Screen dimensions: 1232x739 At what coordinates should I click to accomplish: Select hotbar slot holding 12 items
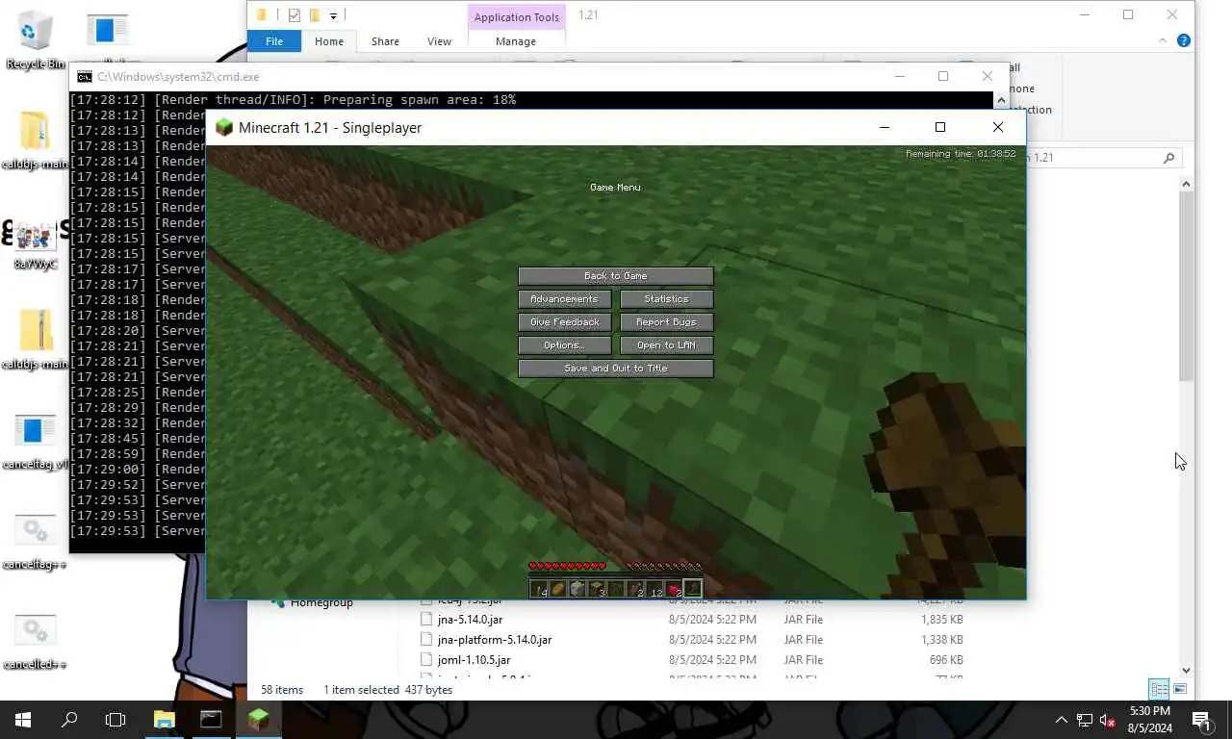[654, 589]
